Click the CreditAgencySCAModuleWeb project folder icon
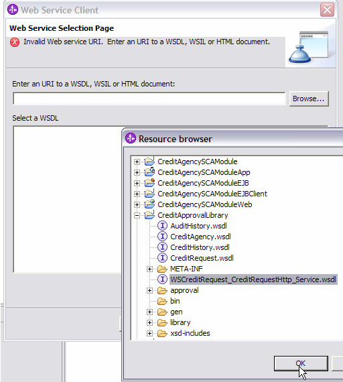Viewport: 343px width, 382px height. click(x=149, y=204)
